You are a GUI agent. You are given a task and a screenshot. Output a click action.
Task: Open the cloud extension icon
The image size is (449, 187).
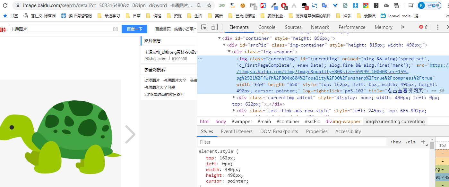pyautogui.click(x=386, y=5)
